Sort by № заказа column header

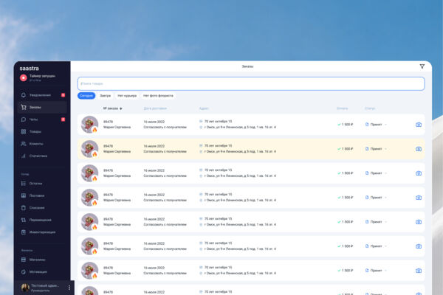click(x=112, y=108)
